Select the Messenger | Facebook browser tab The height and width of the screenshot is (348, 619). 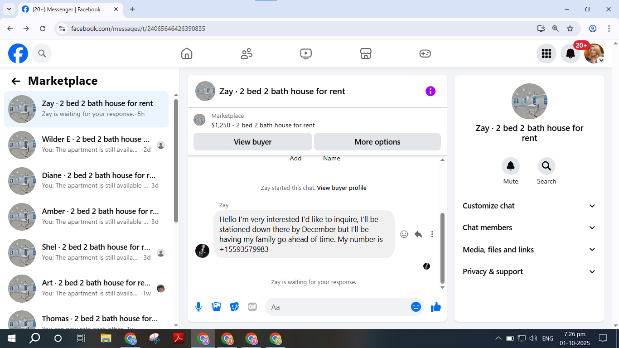click(x=71, y=9)
